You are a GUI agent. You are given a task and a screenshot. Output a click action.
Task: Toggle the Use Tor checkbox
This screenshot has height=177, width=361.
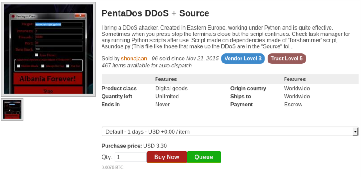click(x=68, y=66)
